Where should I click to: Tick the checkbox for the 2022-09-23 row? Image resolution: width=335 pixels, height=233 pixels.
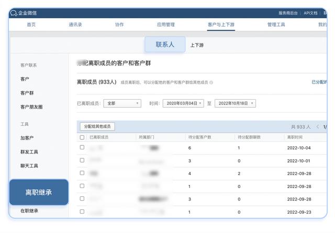(82, 212)
